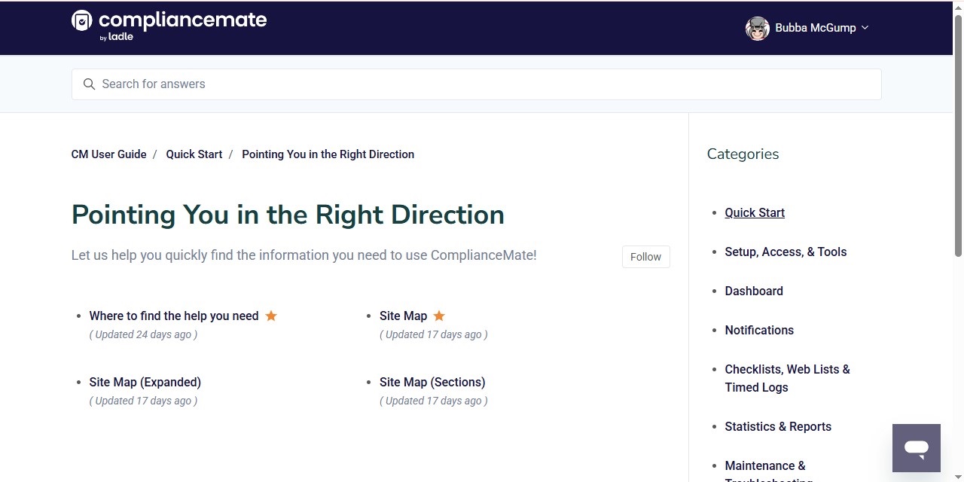Click the Follow button
The width and height of the screenshot is (964, 482).
[x=645, y=257]
